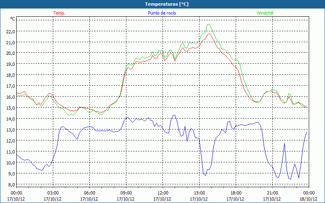Click the "17/10/12" date beneath 09:00
Screen dimensions: 325x203
[x=126, y=199]
